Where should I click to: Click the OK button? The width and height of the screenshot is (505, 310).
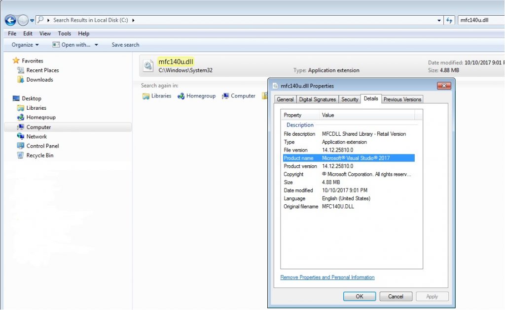(360, 296)
